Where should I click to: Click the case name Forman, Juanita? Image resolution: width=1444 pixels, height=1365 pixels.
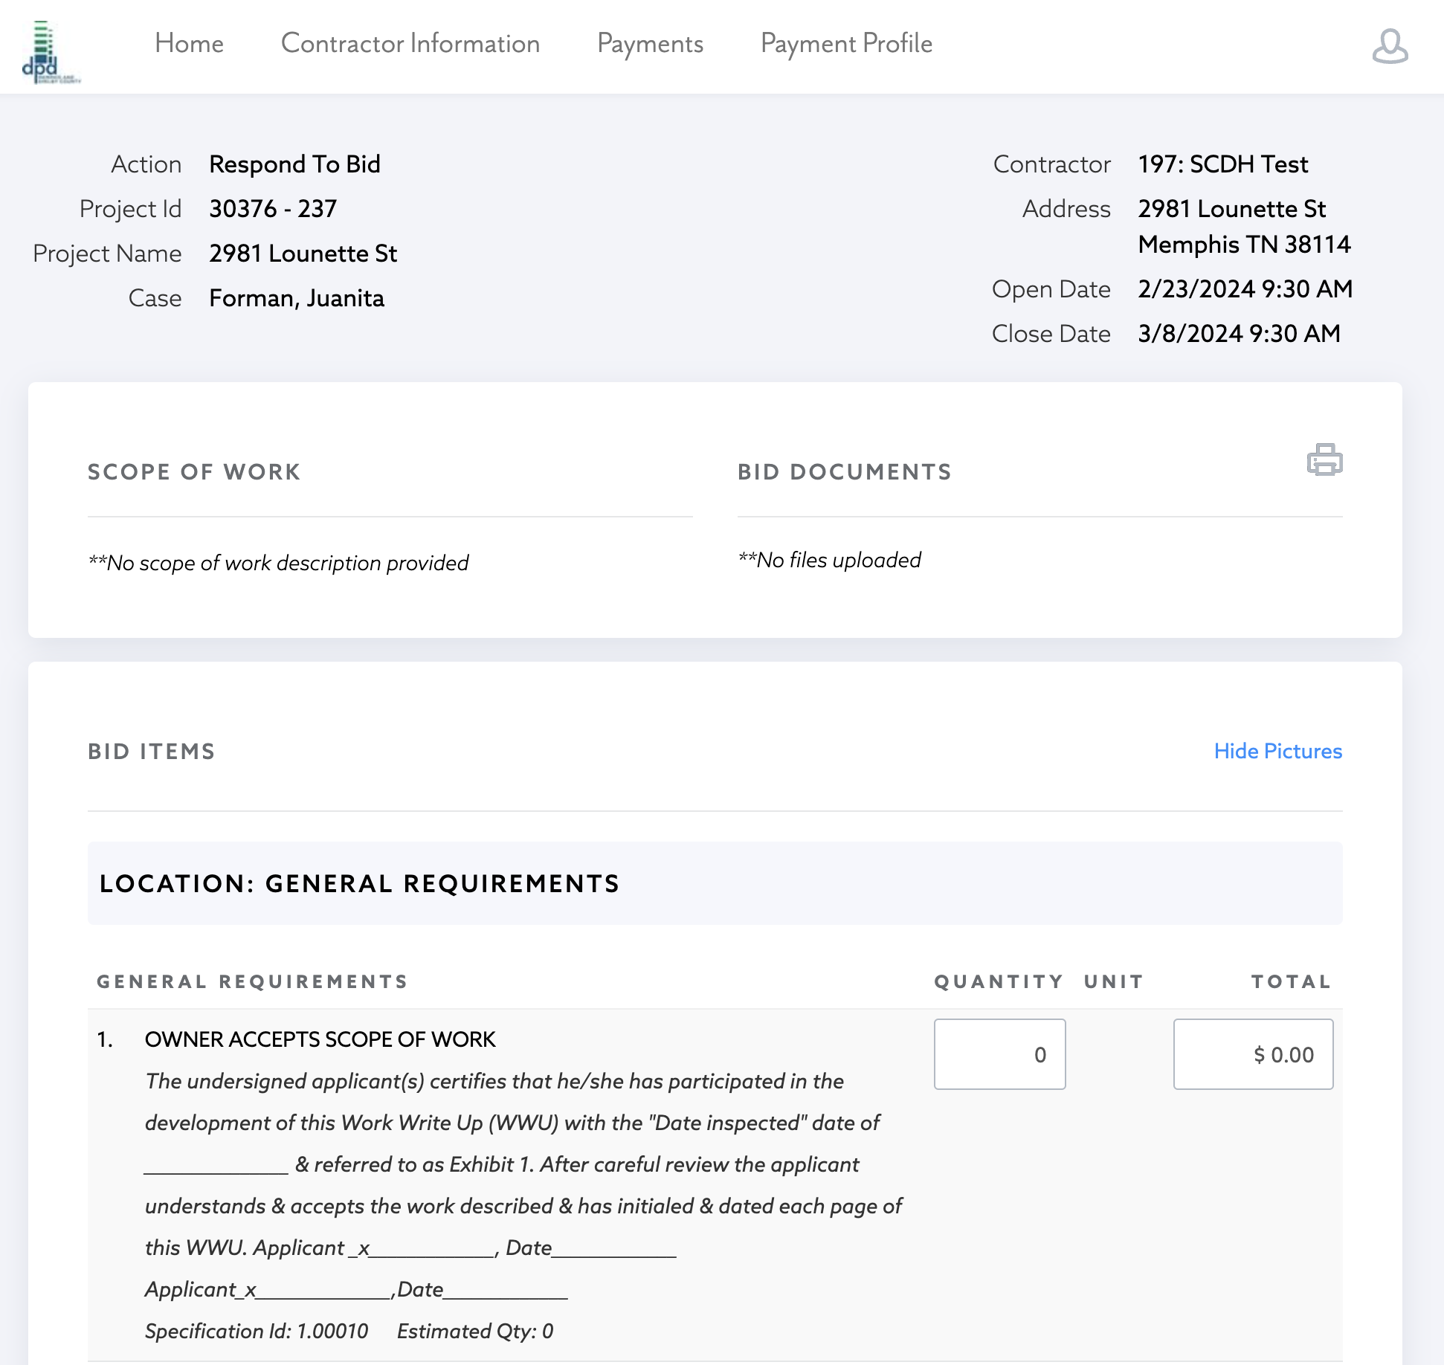click(296, 298)
